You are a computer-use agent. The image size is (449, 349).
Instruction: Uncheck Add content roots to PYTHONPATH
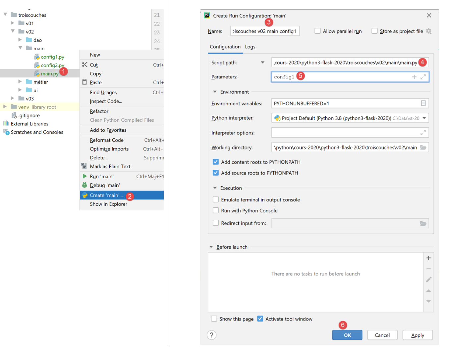coord(216,162)
